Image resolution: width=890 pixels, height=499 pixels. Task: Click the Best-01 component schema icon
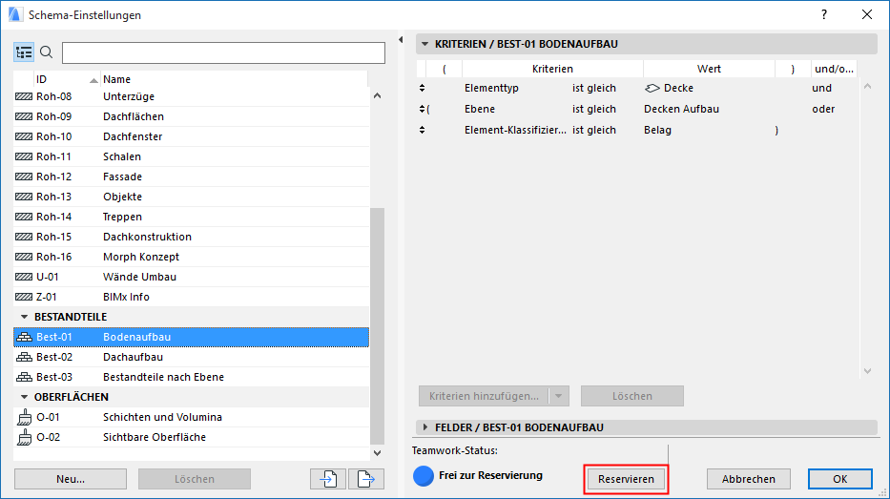(24, 337)
